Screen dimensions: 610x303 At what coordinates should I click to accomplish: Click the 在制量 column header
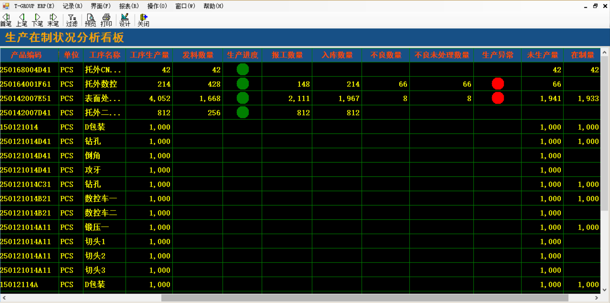[x=582, y=55]
